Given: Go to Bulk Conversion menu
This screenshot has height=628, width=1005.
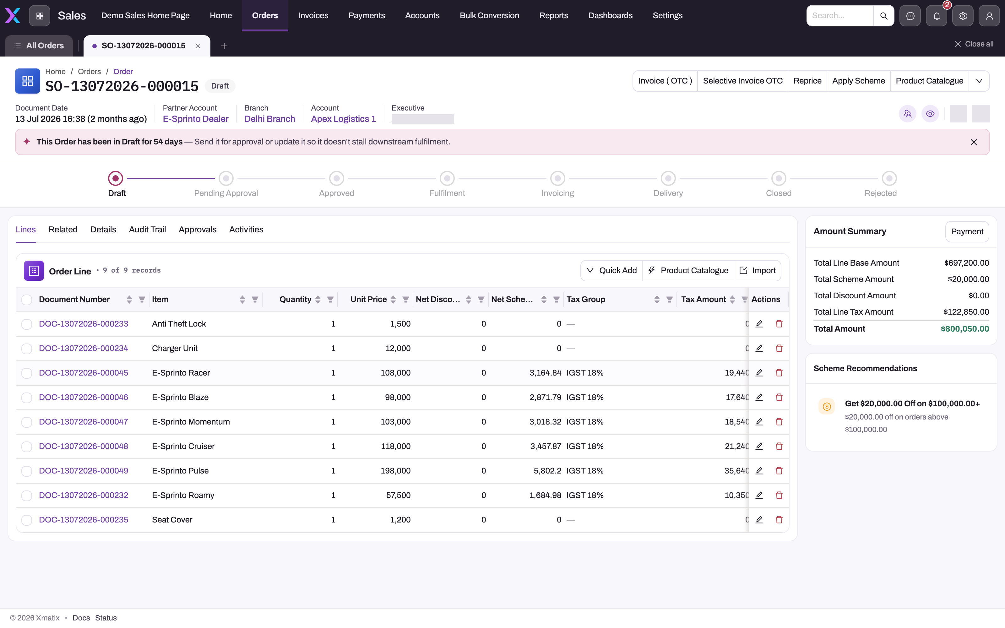Looking at the screenshot, I should pyautogui.click(x=489, y=15).
